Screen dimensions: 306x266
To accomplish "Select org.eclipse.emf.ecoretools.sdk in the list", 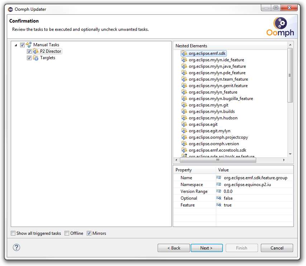I will (x=217, y=150).
